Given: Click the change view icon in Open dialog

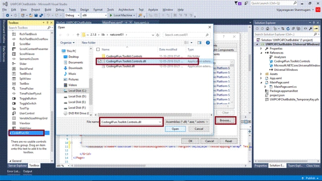Looking at the screenshot, I should pyautogui.click(x=186, y=43).
